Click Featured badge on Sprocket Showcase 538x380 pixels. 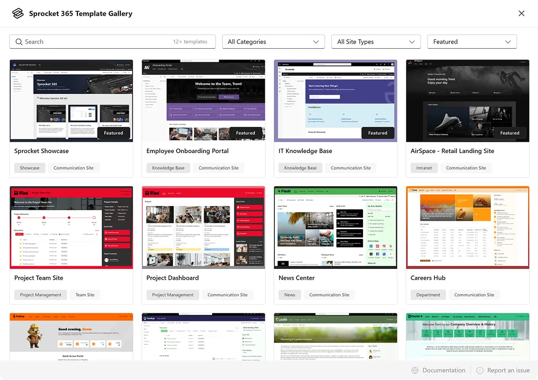tap(114, 133)
